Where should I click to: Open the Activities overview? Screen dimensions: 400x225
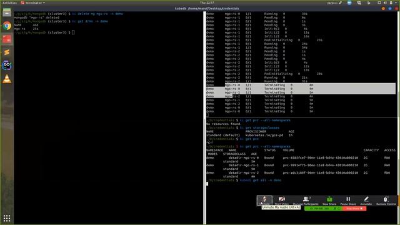point(10,2)
